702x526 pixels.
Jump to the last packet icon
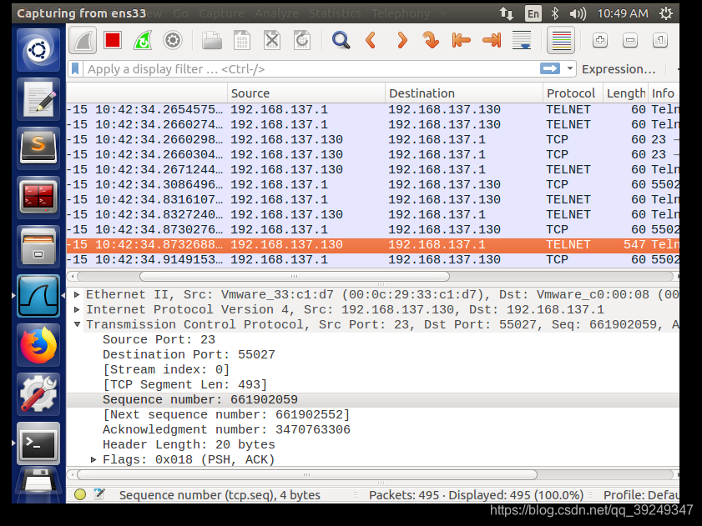coord(492,40)
